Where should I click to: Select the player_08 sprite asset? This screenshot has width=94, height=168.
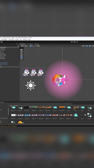coord(68,115)
